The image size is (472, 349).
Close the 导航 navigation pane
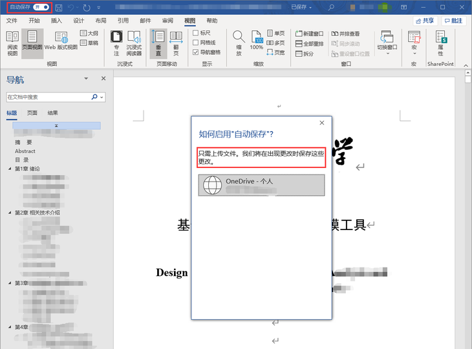[x=103, y=79]
